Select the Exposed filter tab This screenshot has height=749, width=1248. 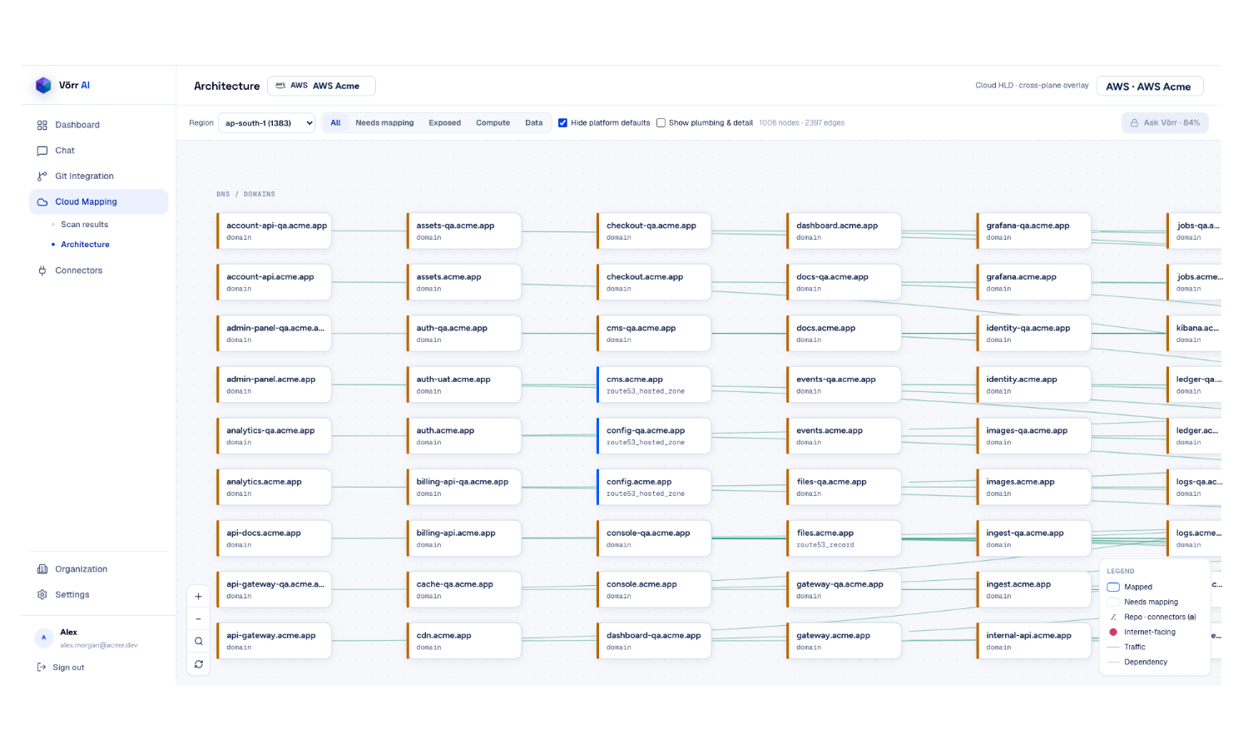pos(445,123)
